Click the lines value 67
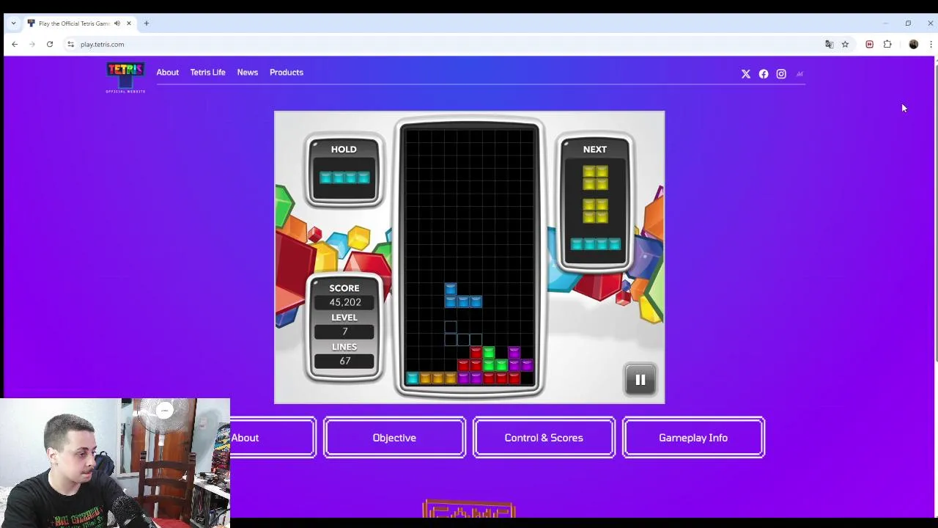This screenshot has width=938, height=528. click(344, 361)
